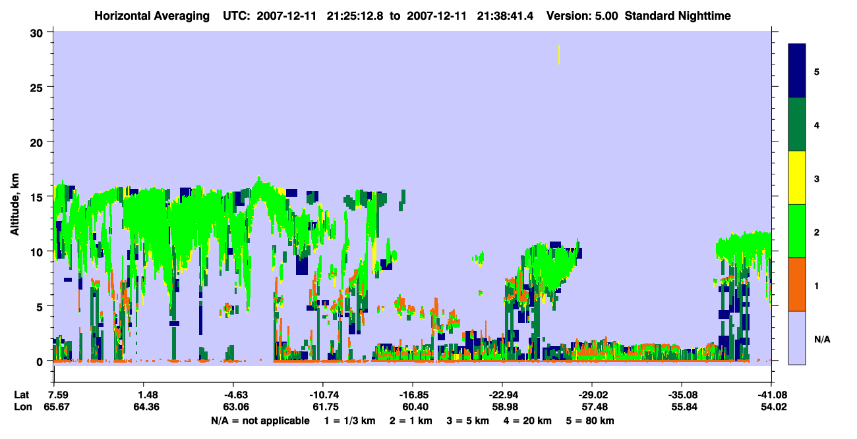857x439 pixels.
Task: Click longitude value '54.02'
Action: pyautogui.click(x=773, y=407)
